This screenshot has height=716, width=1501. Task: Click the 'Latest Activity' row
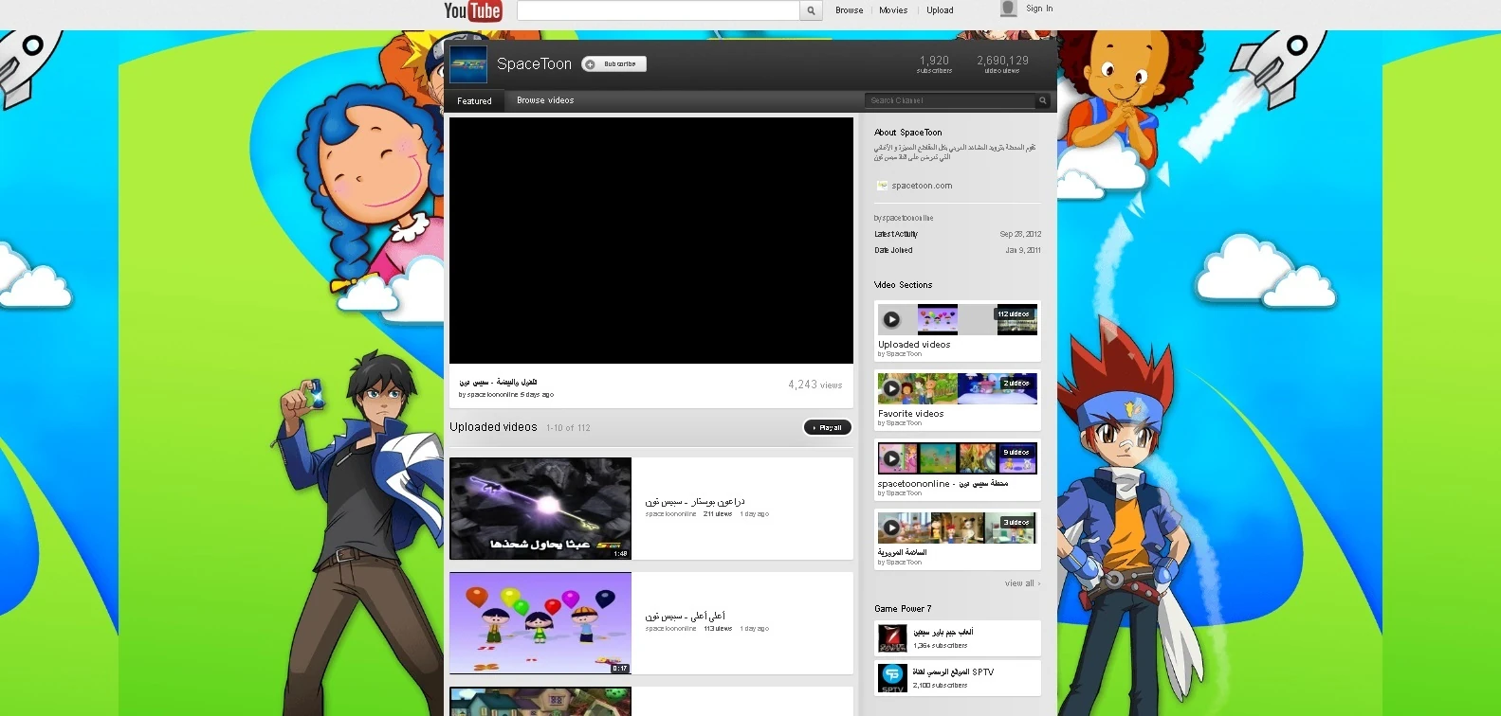pyautogui.click(x=958, y=234)
